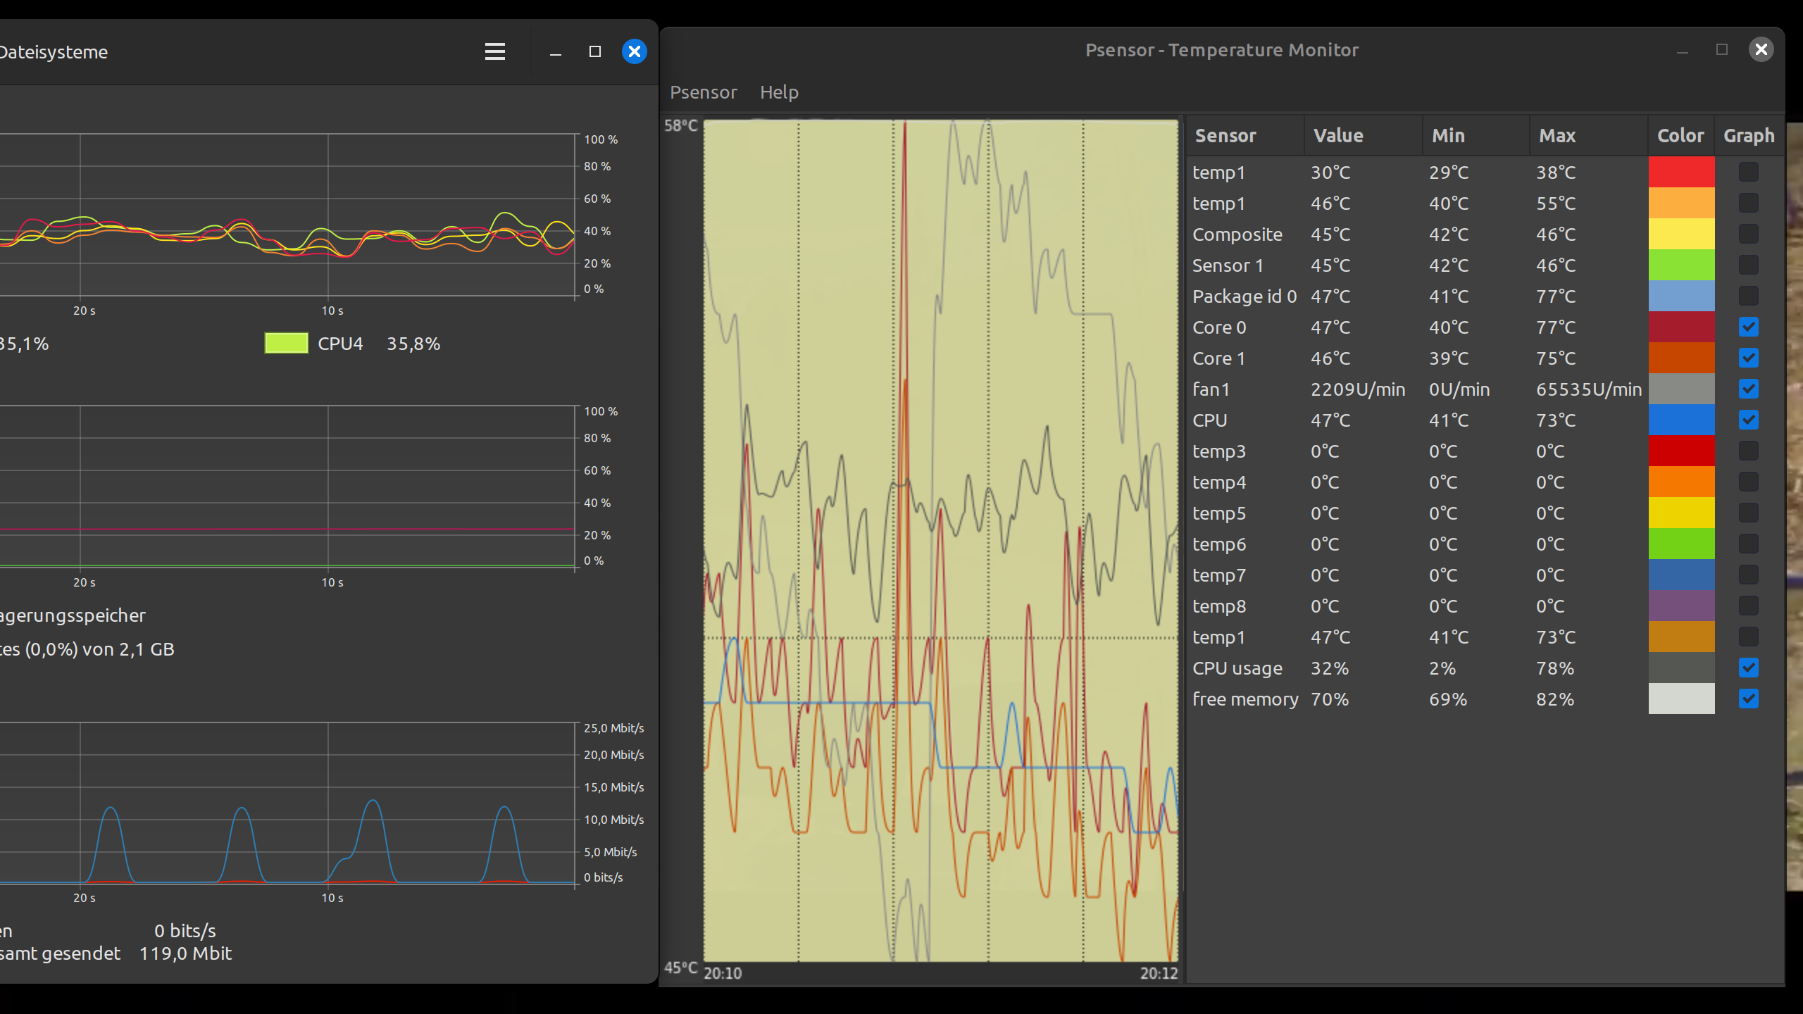Screen dimensions: 1803x1014
Task: Enable graph for Package id 0
Action: [1748, 296]
